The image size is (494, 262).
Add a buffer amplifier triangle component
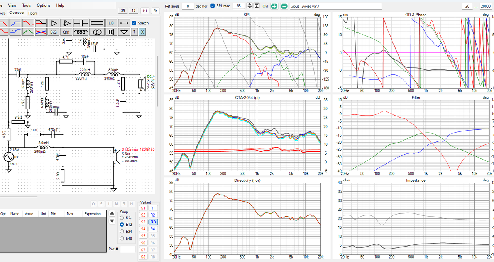pos(54,23)
